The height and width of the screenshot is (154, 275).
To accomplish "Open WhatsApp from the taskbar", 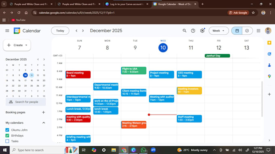I will pyautogui.click(x=143, y=150).
